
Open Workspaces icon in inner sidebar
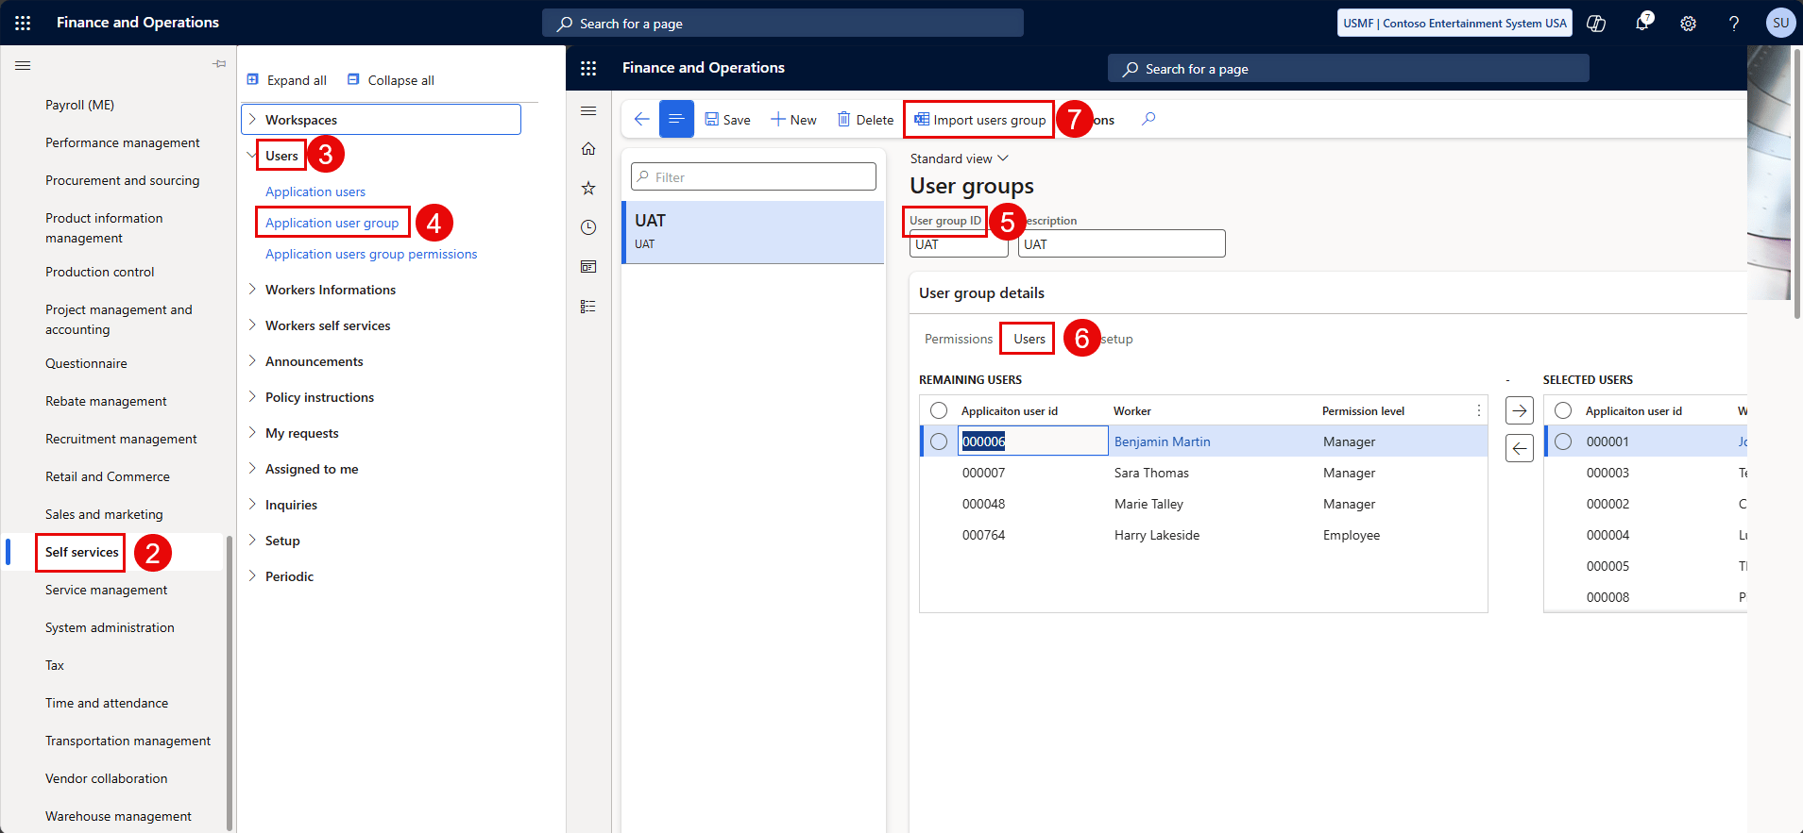click(588, 267)
